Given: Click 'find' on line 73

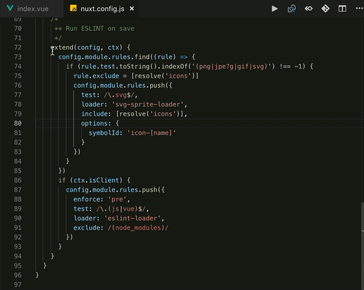Looking at the screenshot, I should tap(142, 57).
